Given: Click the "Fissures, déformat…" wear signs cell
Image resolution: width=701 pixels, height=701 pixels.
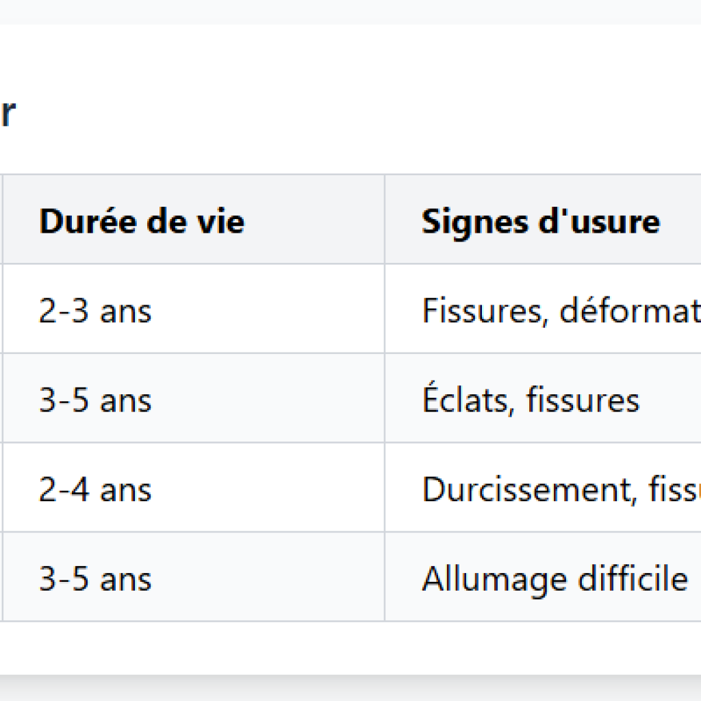Looking at the screenshot, I should point(560,311).
